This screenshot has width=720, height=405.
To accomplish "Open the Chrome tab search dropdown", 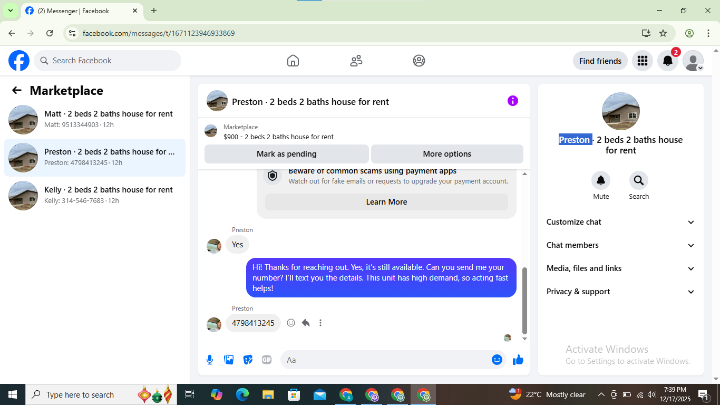I will 11,11.
